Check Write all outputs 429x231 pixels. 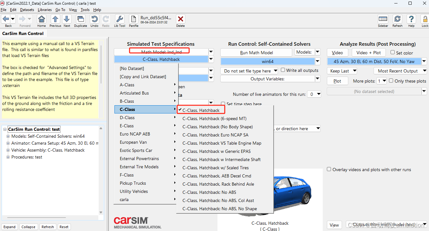pyautogui.click(x=283, y=70)
